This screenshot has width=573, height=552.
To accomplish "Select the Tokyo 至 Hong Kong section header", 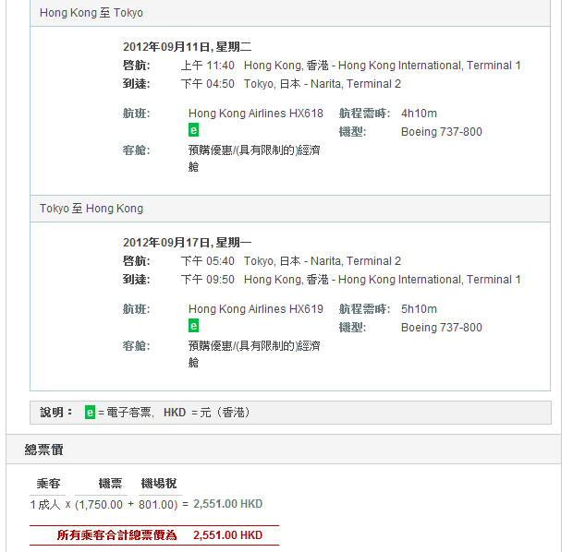I will [91, 209].
